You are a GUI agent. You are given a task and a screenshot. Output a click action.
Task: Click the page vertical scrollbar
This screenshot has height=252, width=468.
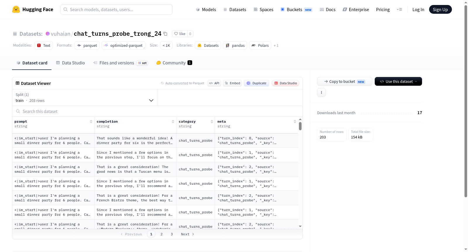[x=466, y=101]
